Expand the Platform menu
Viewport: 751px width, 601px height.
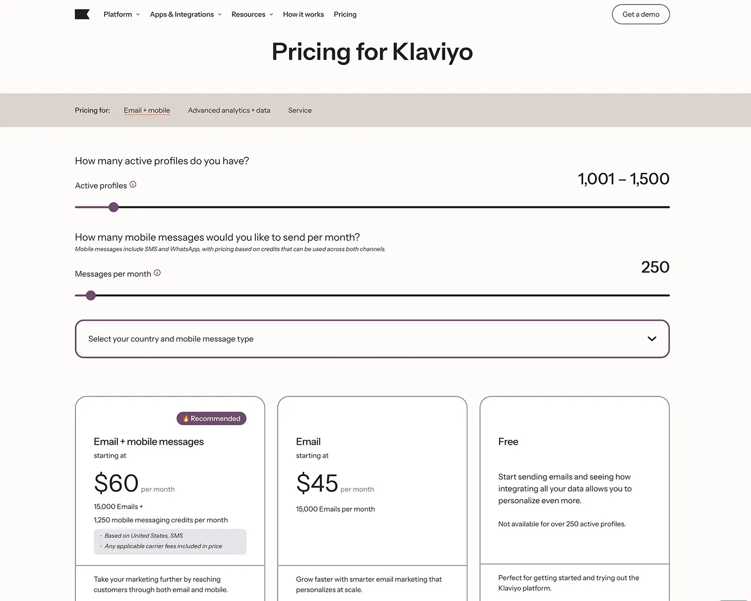(122, 15)
